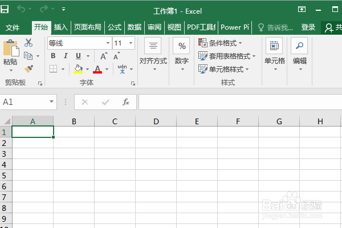Decrease font size with small A
342x228 pixels.
[x=117, y=56]
